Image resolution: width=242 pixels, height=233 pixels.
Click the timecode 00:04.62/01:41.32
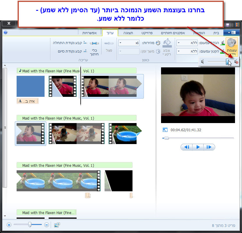click(x=186, y=130)
